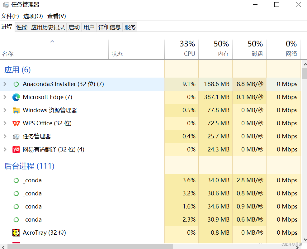Screen dimensions: 307x249
Task: Click the 2.8 MB/秒 disk value
Action: pyautogui.click(x=250, y=180)
